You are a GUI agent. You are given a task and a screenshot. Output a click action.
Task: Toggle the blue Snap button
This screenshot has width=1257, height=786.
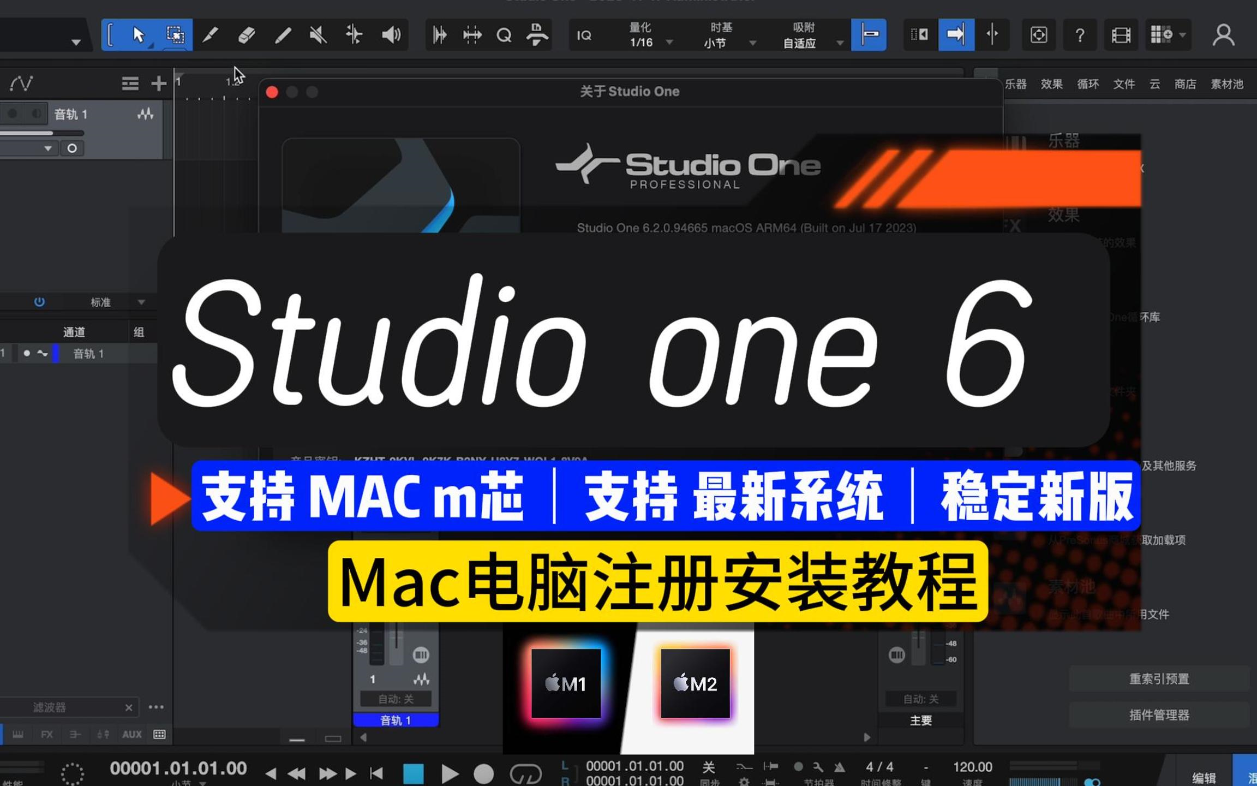pyautogui.click(x=869, y=35)
